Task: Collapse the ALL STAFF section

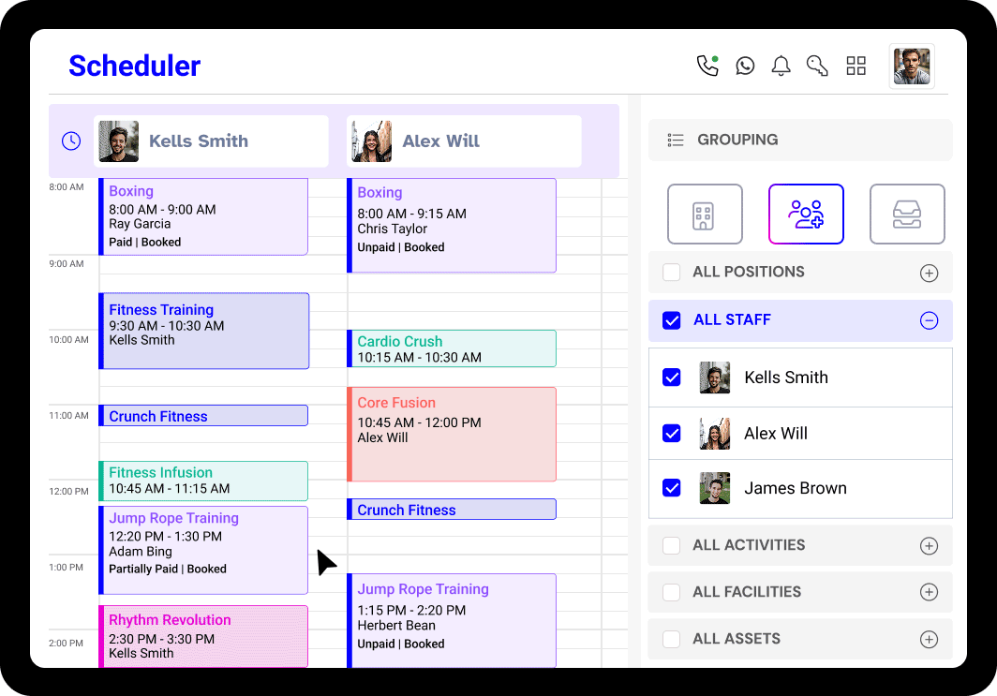Action: tap(929, 320)
